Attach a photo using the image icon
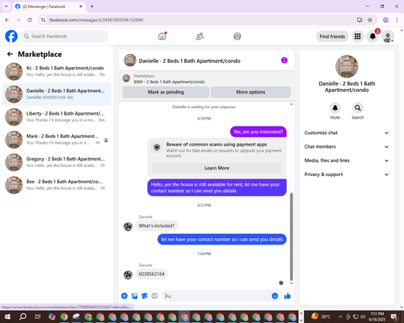404x323 pixels. (134, 296)
